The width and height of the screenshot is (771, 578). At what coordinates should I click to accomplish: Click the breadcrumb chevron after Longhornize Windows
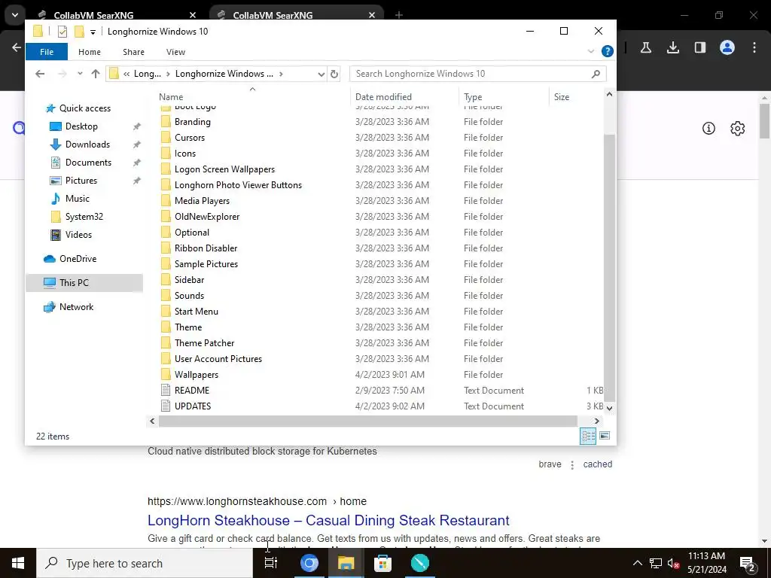pos(281,74)
